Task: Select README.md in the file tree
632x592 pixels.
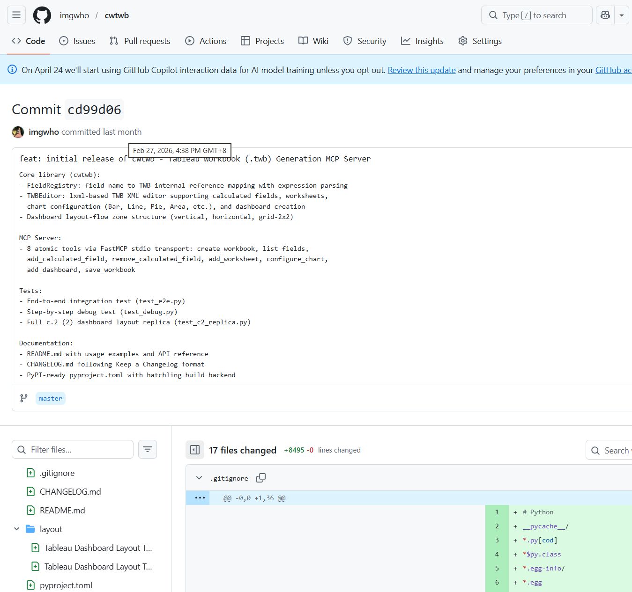Action: pos(62,511)
